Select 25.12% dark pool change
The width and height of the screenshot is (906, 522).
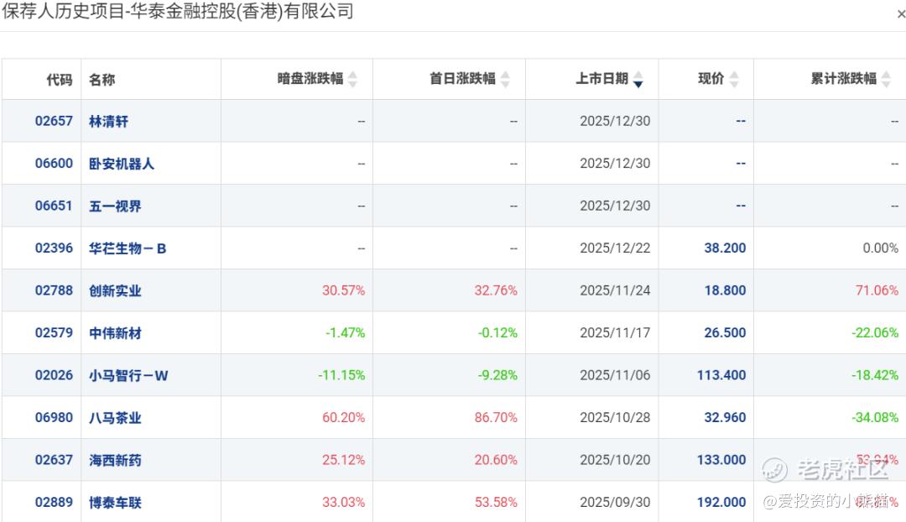[x=343, y=460]
